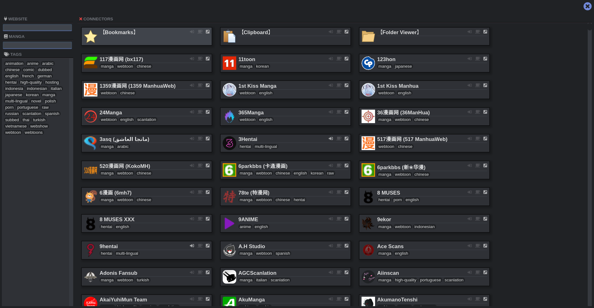594x308 pixels.
Task: Open external link for 365Manga
Action: pyautogui.click(x=346, y=112)
